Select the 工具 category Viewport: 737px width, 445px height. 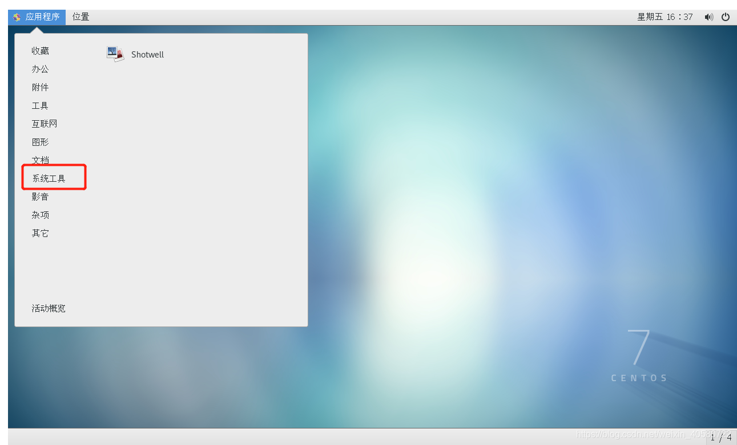pyautogui.click(x=41, y=105)
